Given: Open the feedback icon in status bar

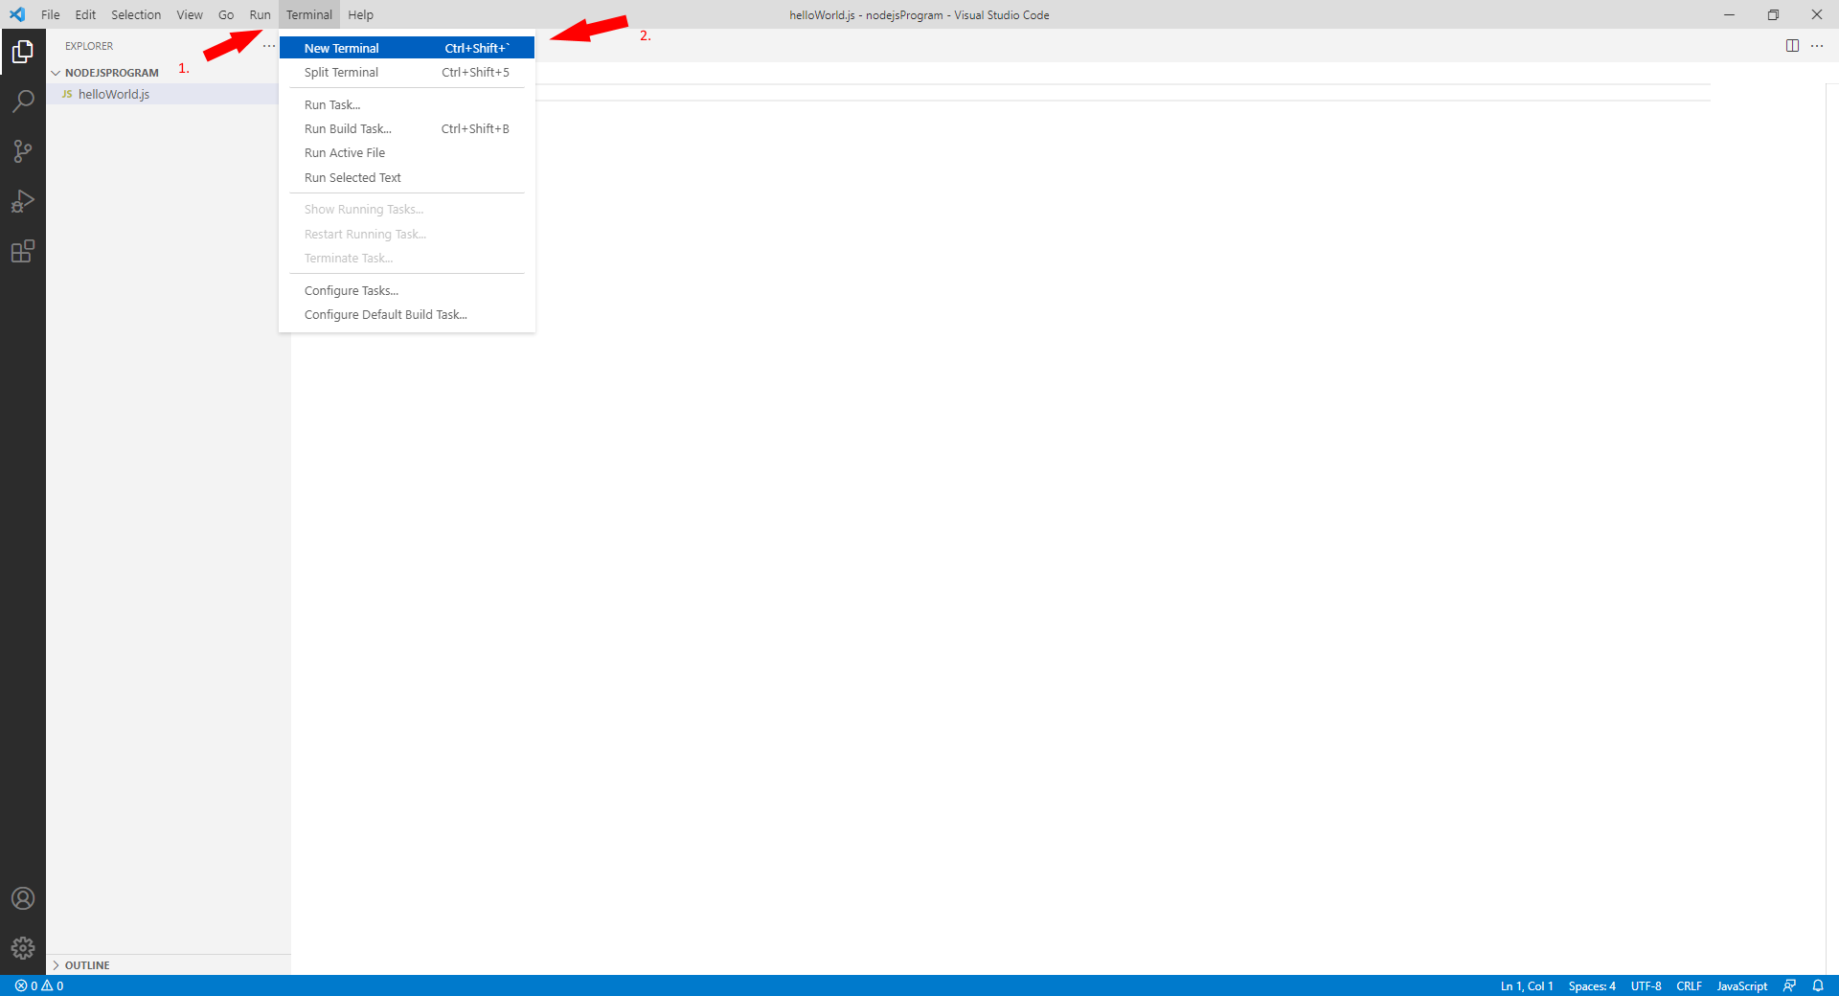Looking at the screenshot, I should (1789, 985).
